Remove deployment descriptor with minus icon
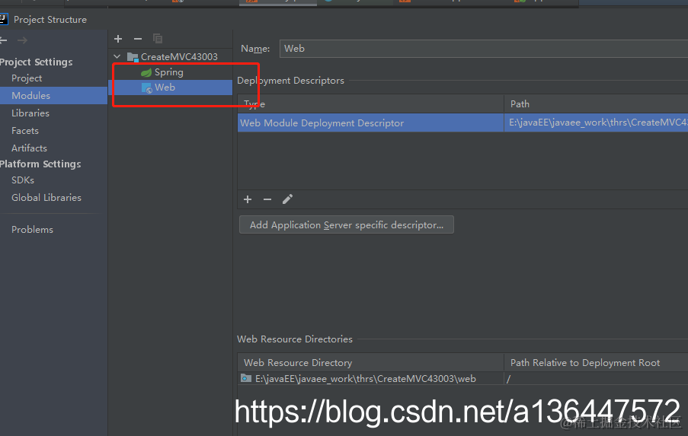Viewport: 688px width, 436px height. [x=267, y=199]
